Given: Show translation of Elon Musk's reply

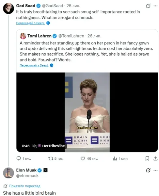Looking at the screenshot, I should pos(24,186).
